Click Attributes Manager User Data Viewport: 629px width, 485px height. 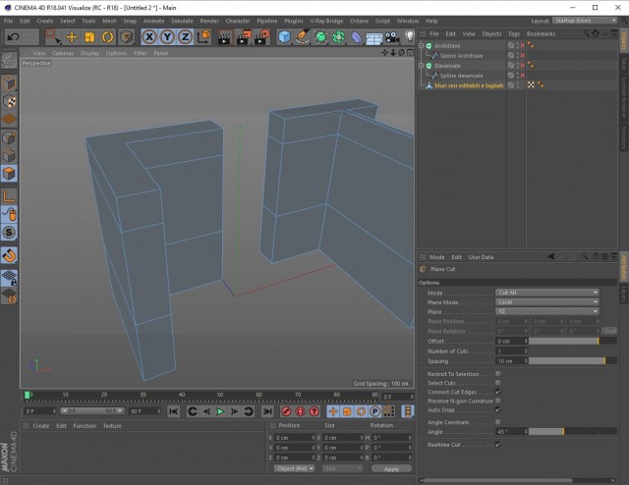481,257
